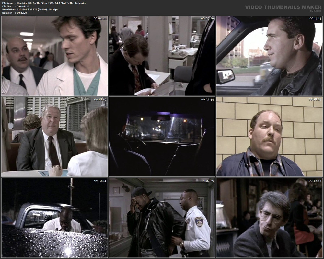
Task: Select the thumbnail at 00:23:44
Action: [x=162, y=137]
